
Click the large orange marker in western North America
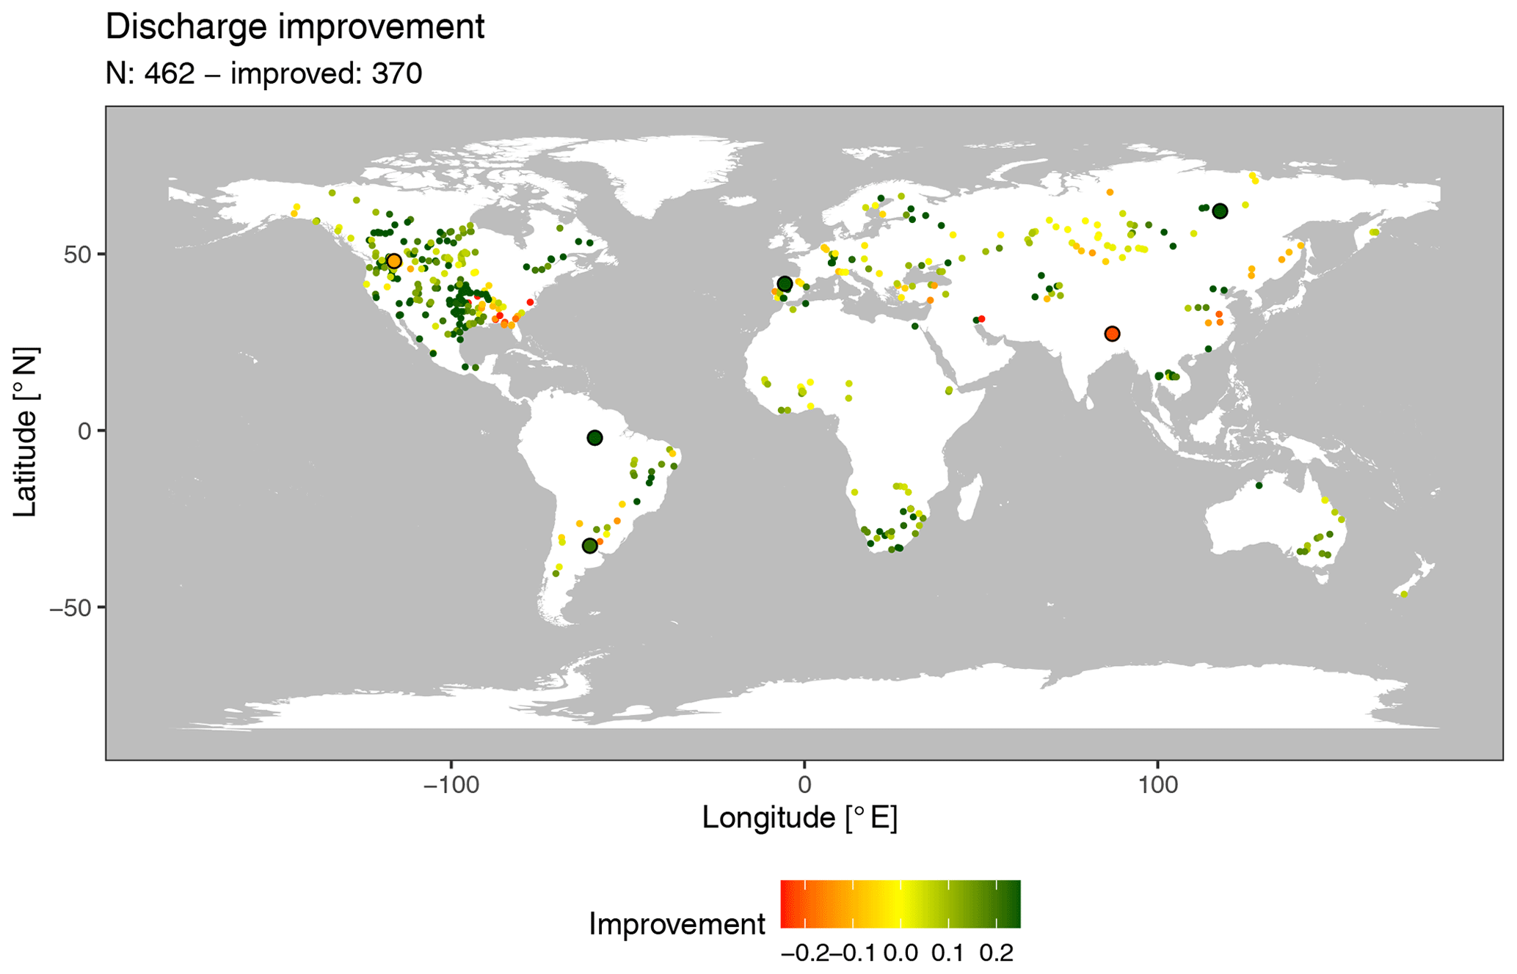tap(394, 262)
